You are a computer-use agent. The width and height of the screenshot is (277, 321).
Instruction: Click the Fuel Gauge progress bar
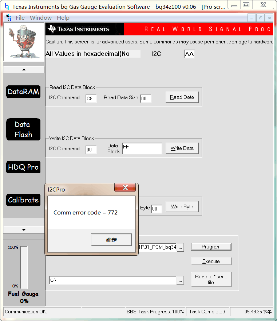(24, 267)
